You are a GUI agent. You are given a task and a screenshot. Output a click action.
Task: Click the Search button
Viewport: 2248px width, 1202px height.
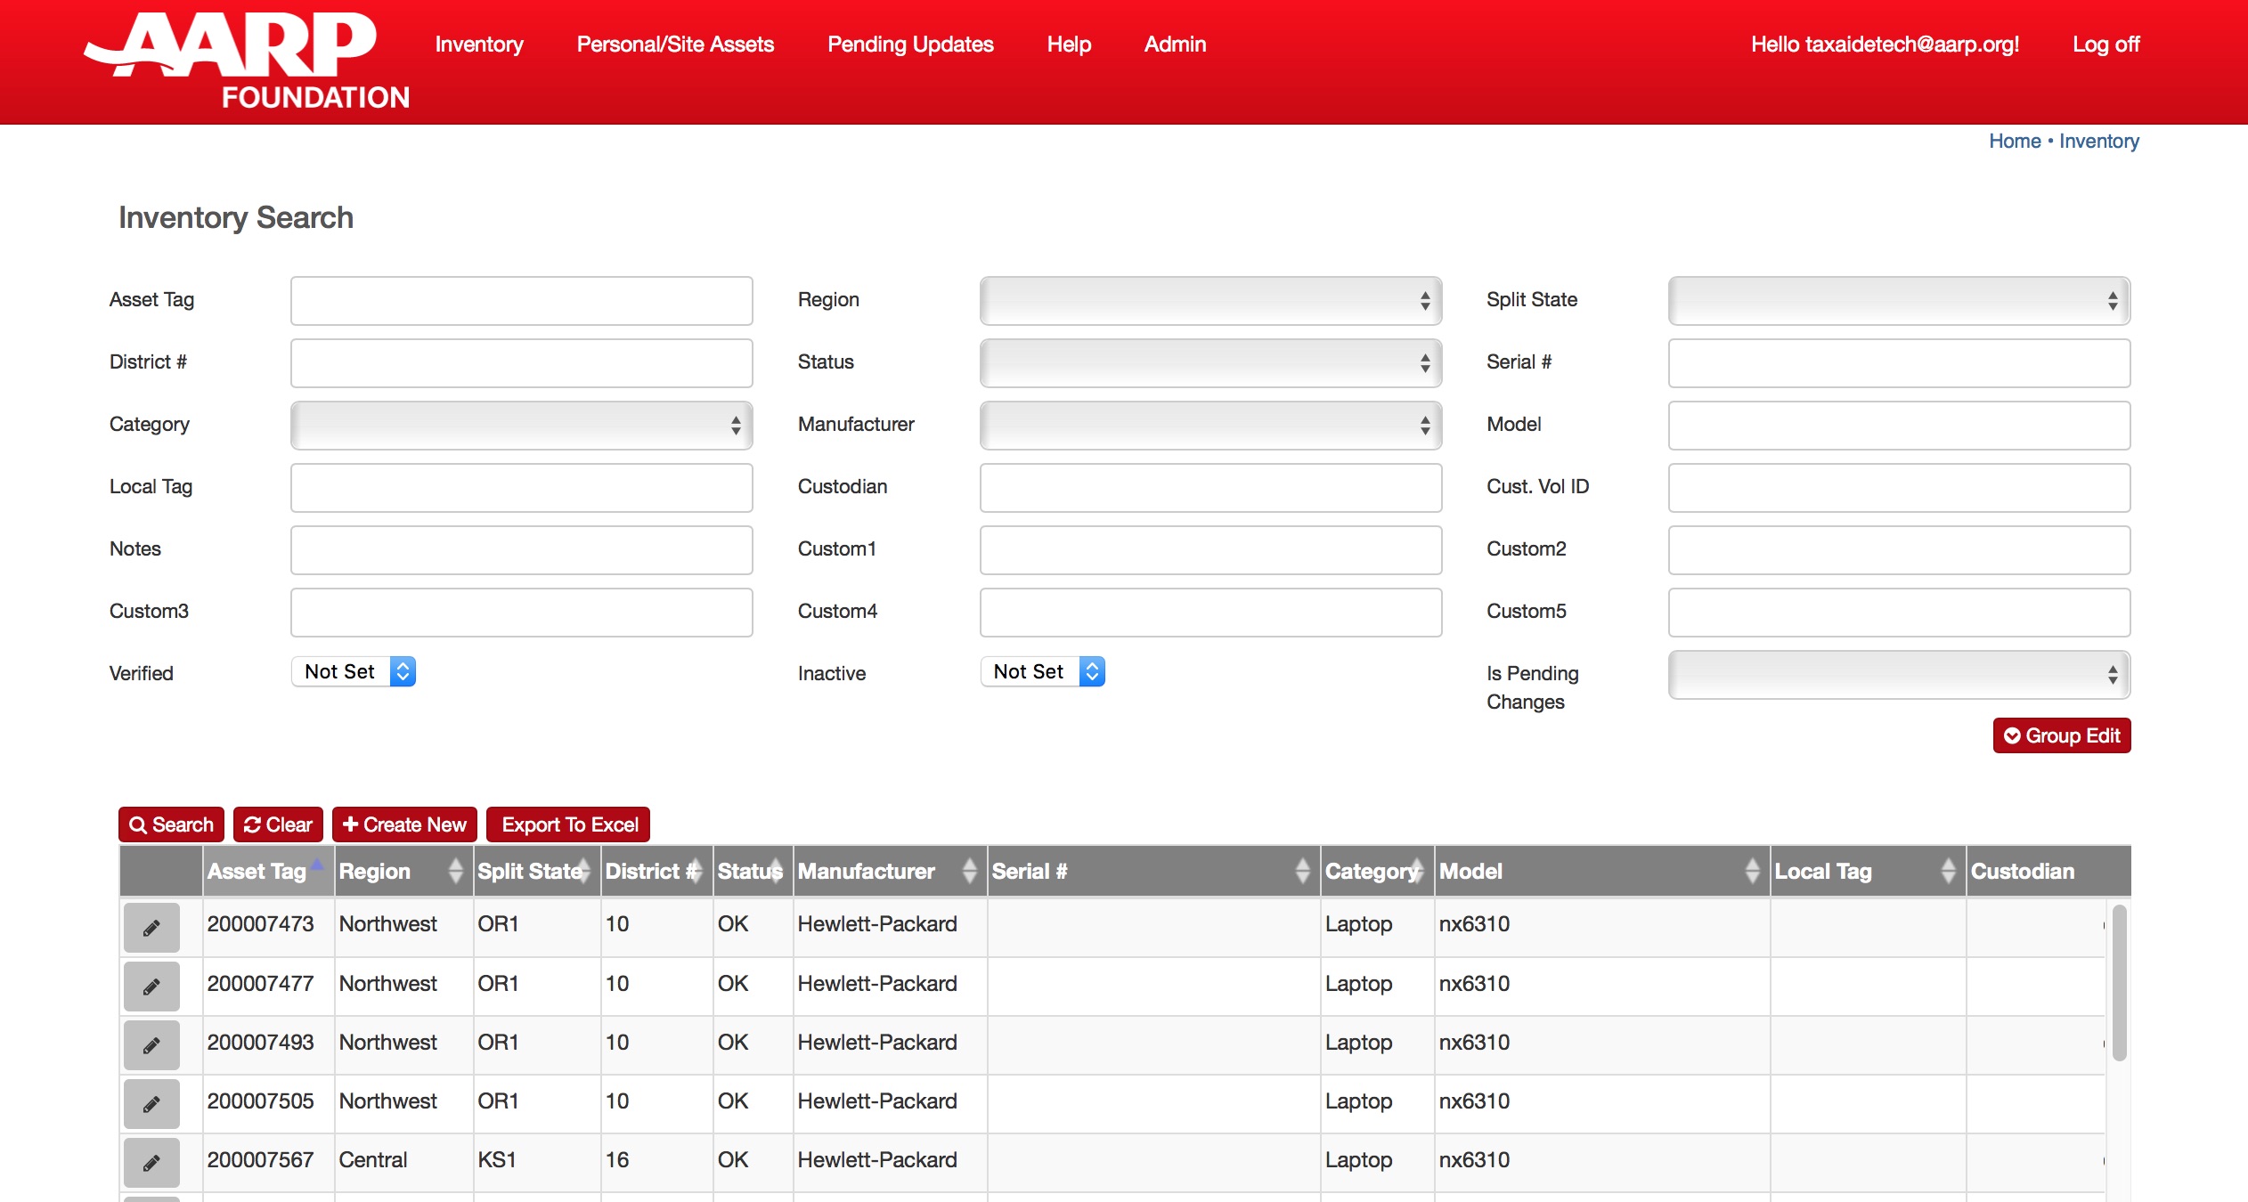[x=171, y=824]
